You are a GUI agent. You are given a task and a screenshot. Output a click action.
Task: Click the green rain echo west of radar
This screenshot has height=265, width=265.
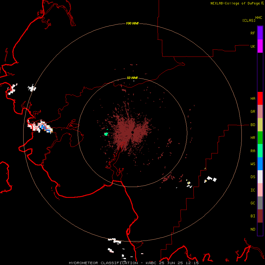click(x=106, y=134)
